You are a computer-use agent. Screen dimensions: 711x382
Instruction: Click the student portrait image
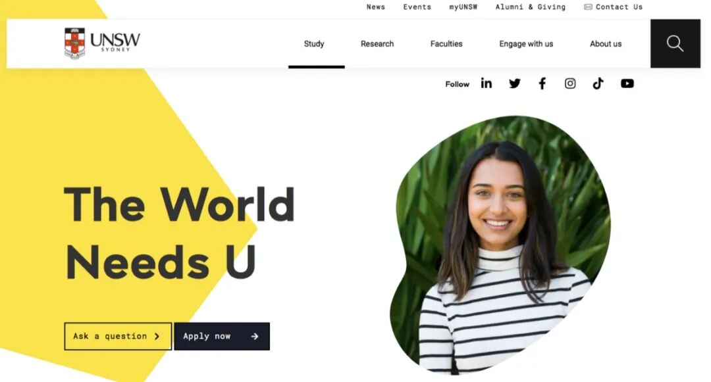tap(500, 245)
